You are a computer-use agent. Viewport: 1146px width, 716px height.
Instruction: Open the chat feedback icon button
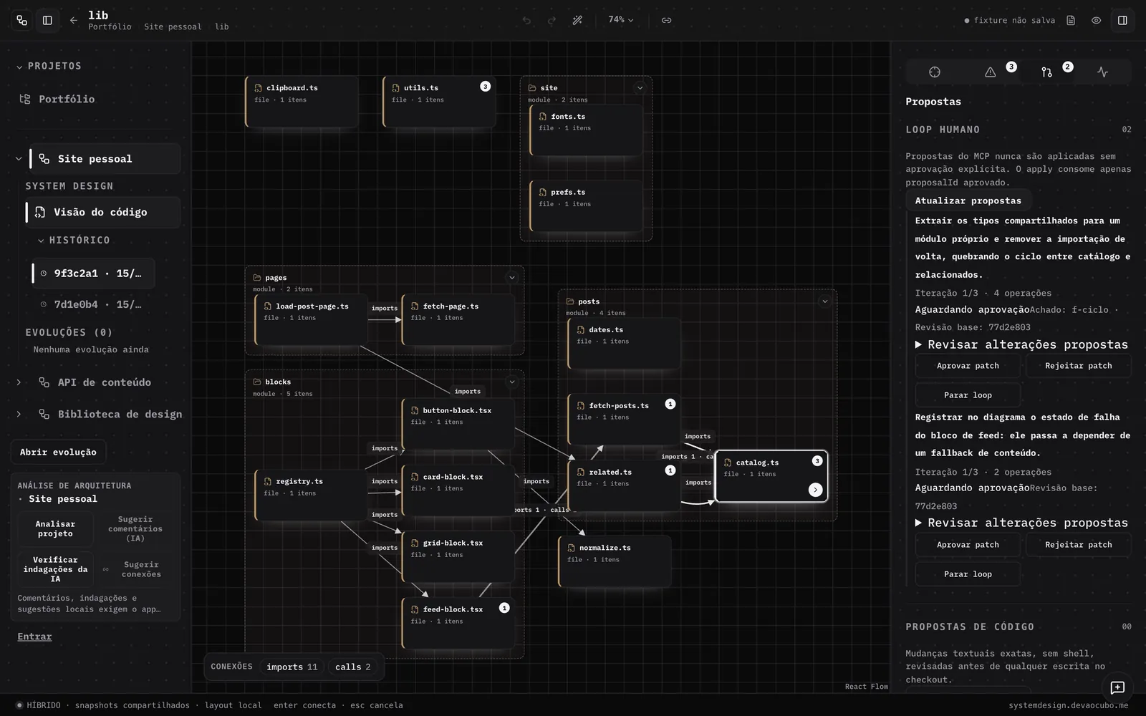click(x=1117, y=687)
